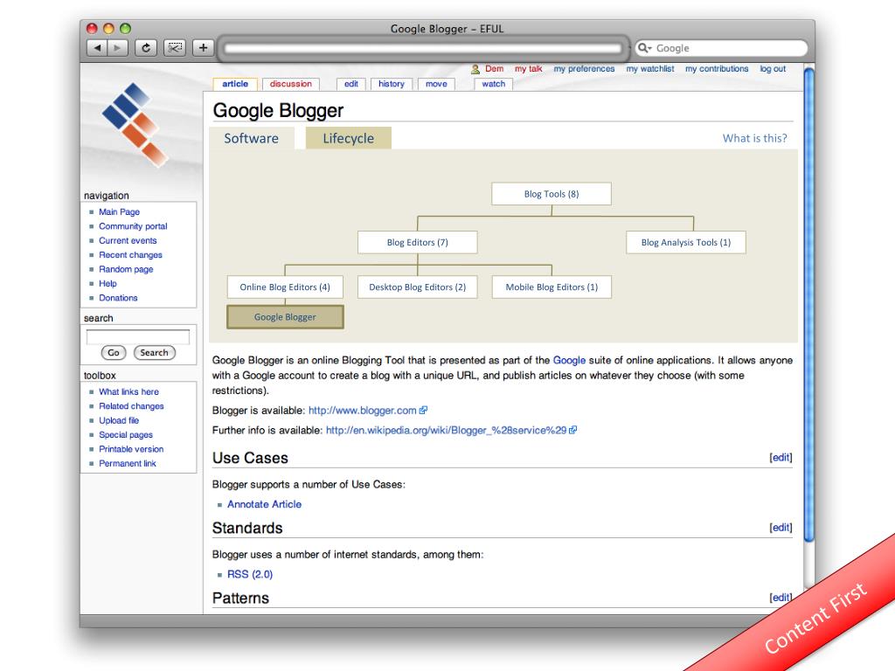Image resolution: width=895 pixels, height=671 pixels.
Task: Click the Blog Editors (7) node
Action: pos(417,243)
